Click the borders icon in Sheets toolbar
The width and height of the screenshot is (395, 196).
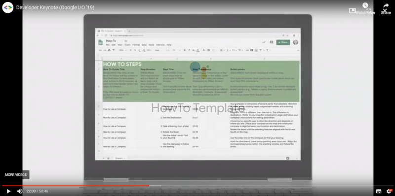click(208, 50)
